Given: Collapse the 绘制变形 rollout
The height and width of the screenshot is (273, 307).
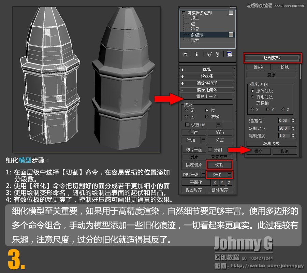Looking at the screenshot, I should click(271, 58).
